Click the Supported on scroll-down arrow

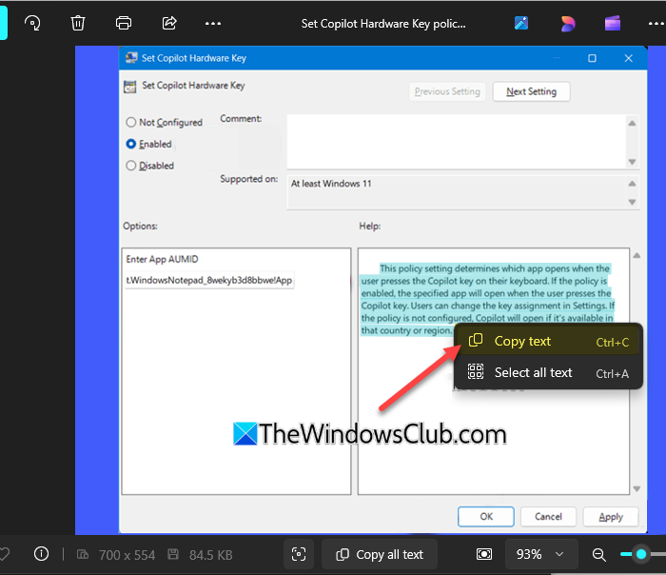[x=632, y=202]
